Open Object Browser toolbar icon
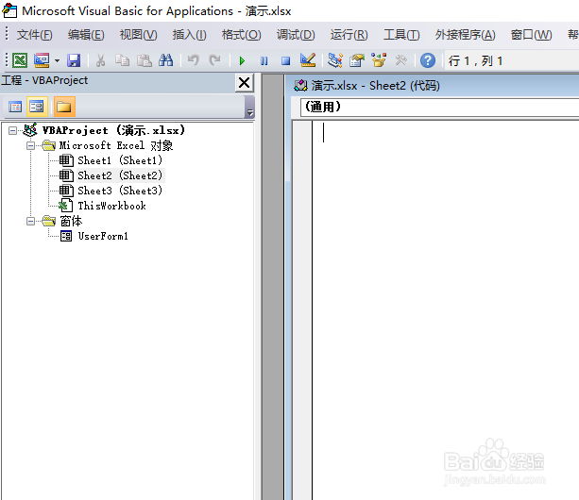Image resolution: width=579 pixels, height=500 pixels. [379, 60]
